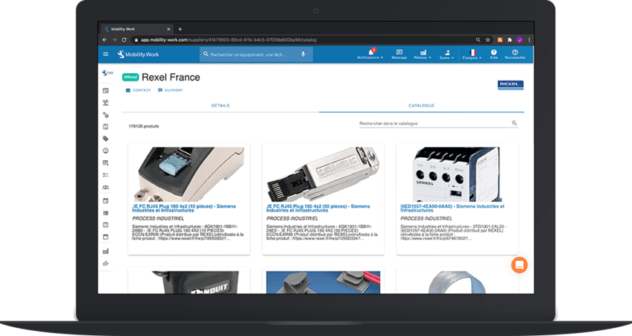Open the Aide help icon

493,54
